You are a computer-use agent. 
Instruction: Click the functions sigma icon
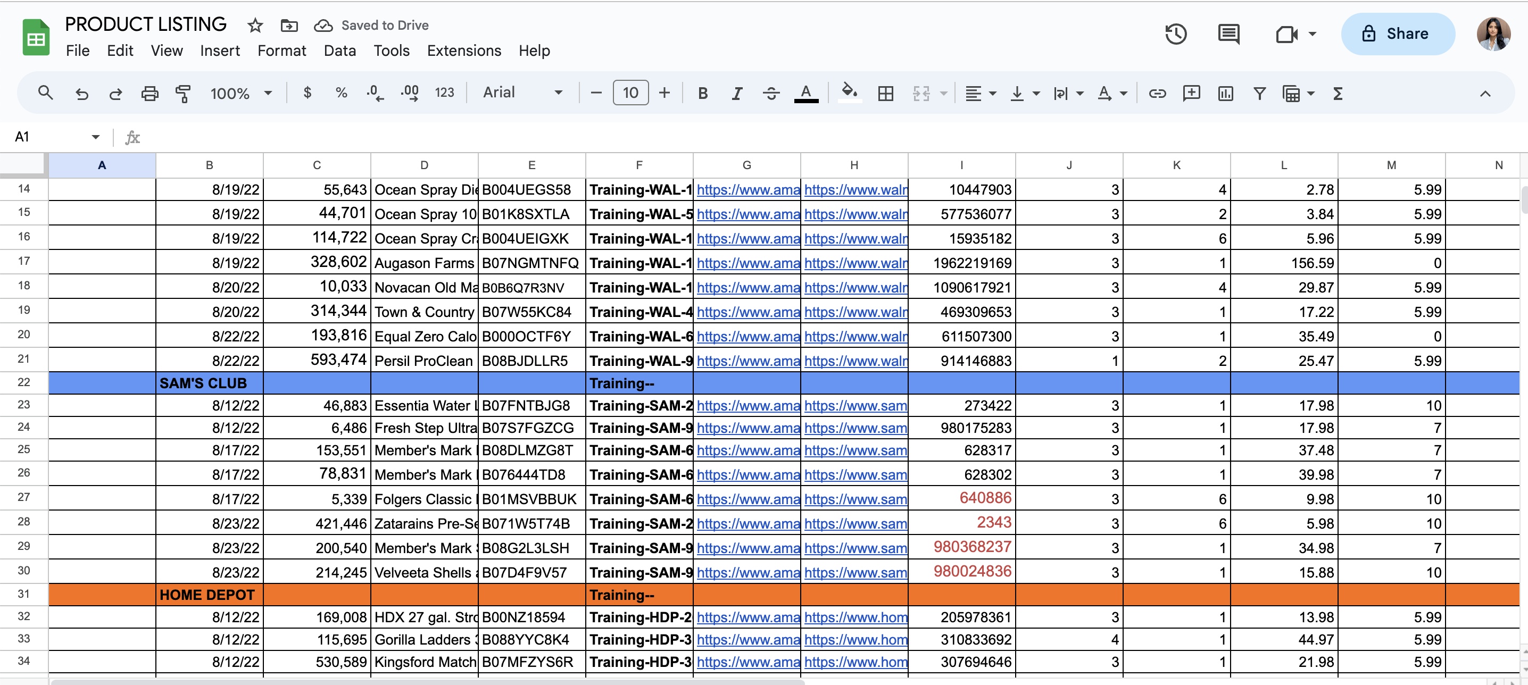[x=1338, y=93]
